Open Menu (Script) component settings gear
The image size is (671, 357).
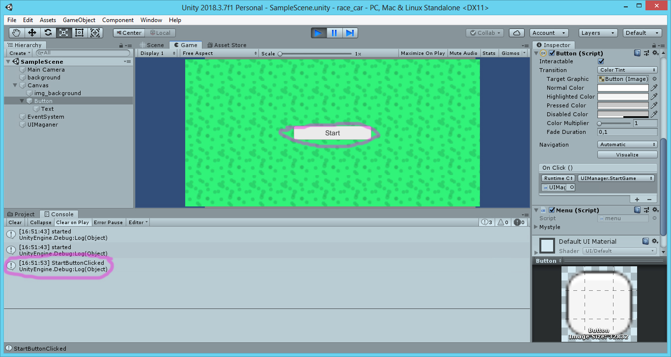[655, 210]
